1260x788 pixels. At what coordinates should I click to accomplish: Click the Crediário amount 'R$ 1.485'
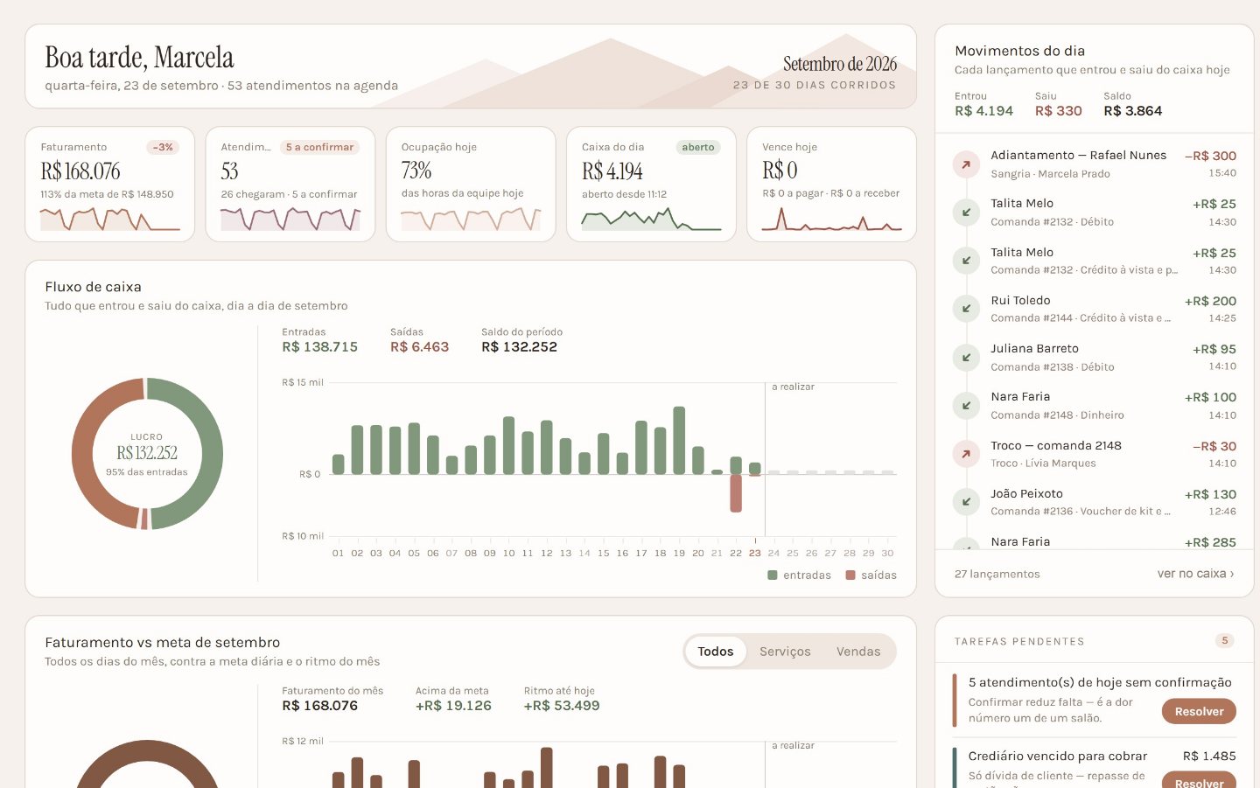click(x=1209, y=756)
